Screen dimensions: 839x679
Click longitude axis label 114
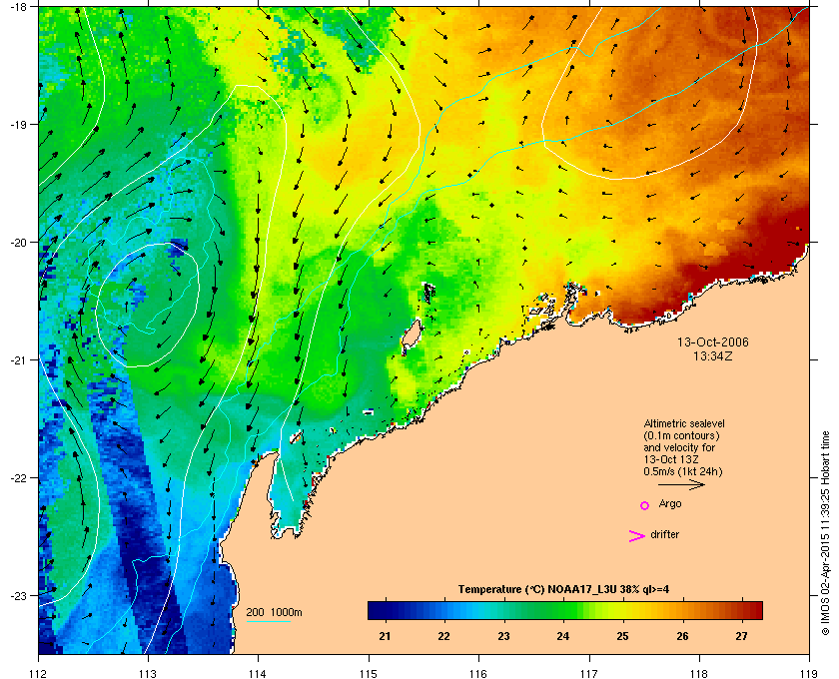pyautogui.click(x=258, y=674)
